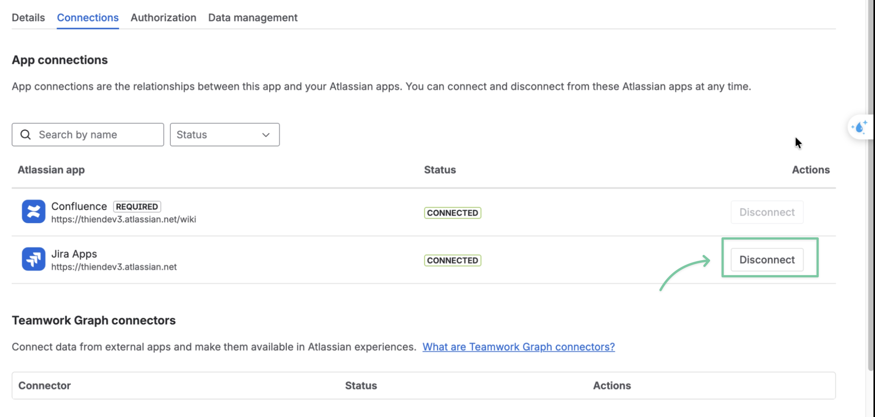Disconnect the Jira Apps connection
The width and height of the screenshot is (875, 417).
point(767,260)
